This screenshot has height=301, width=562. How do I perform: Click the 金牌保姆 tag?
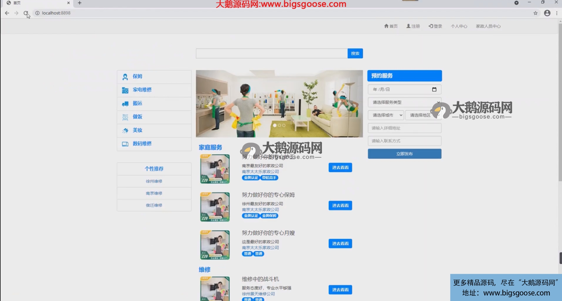point(269,216)
